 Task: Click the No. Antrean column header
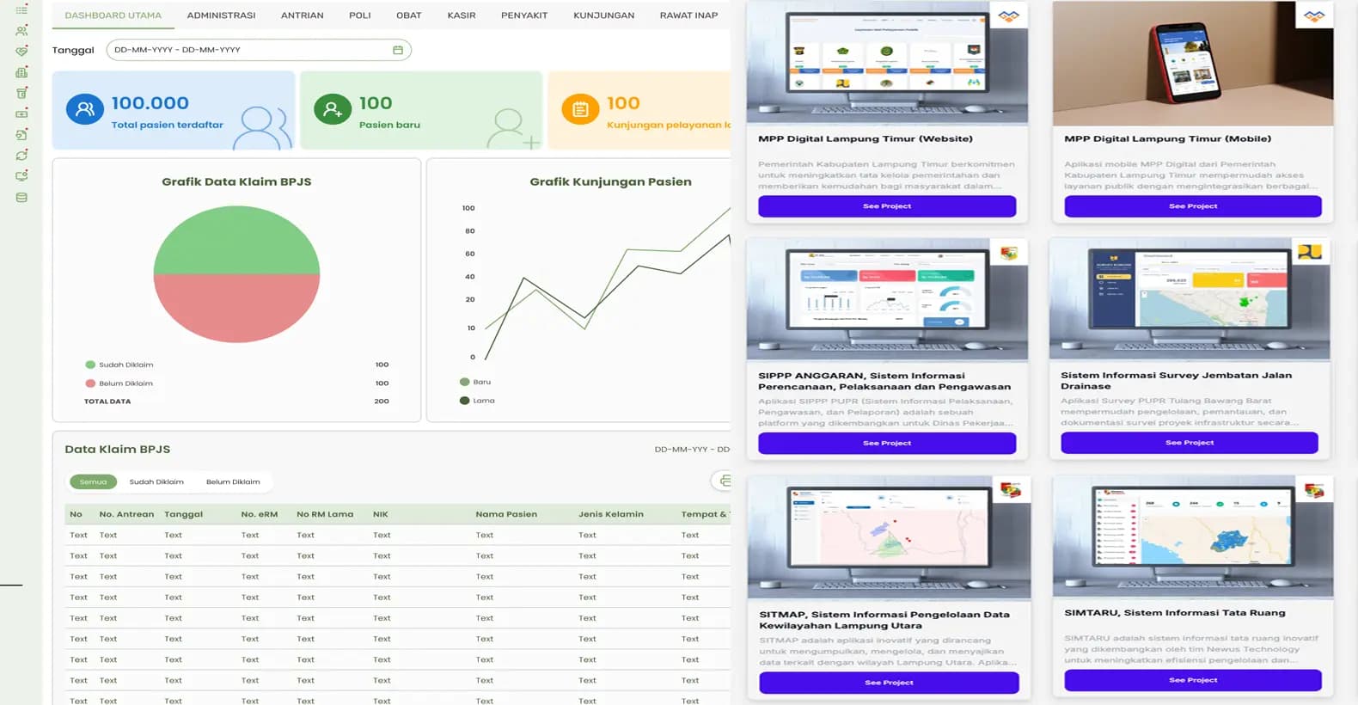pyautogui.click(x=126, y=514)
